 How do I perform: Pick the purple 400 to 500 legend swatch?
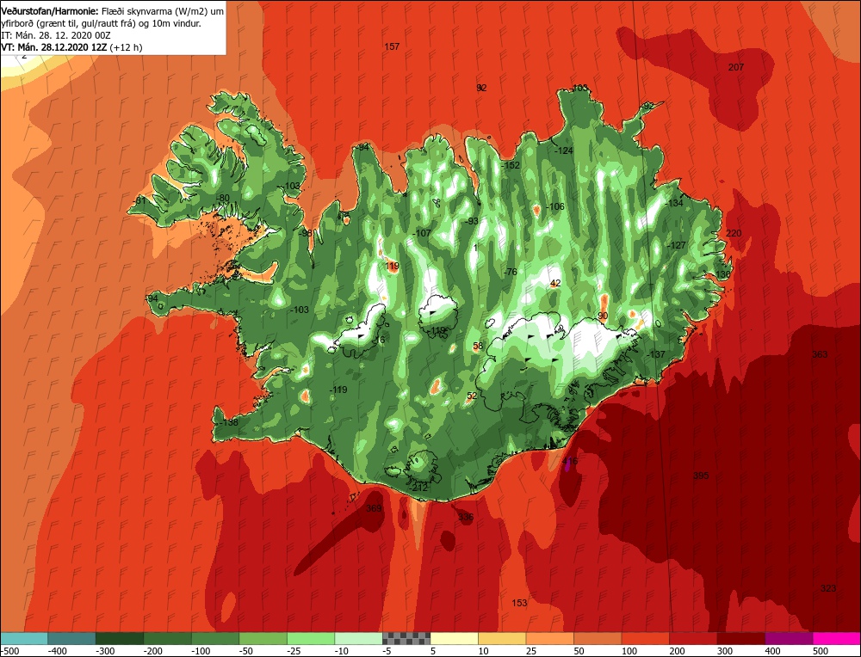pyautogui.click(x=789, y=638)
